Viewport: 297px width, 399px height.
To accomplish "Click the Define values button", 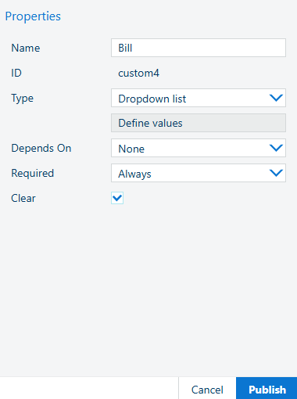I will pos(199,123).
